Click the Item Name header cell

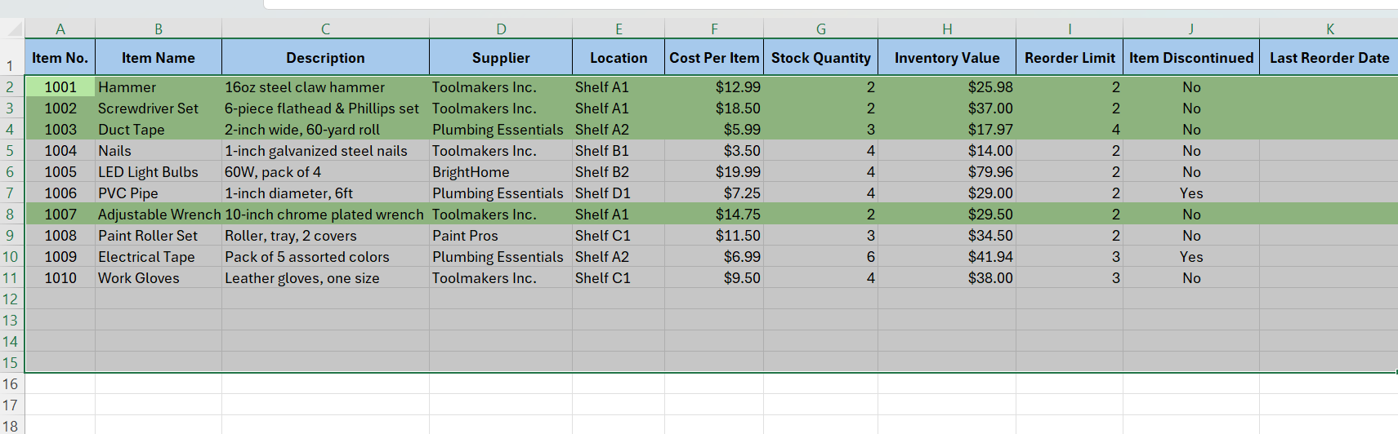pyautogui.click(x=158, y=58)
